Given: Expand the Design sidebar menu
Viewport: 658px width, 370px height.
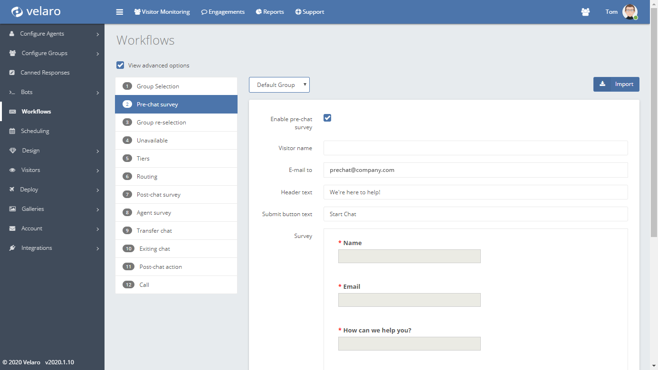Looking at the screenshot, I should coord(97,151).
